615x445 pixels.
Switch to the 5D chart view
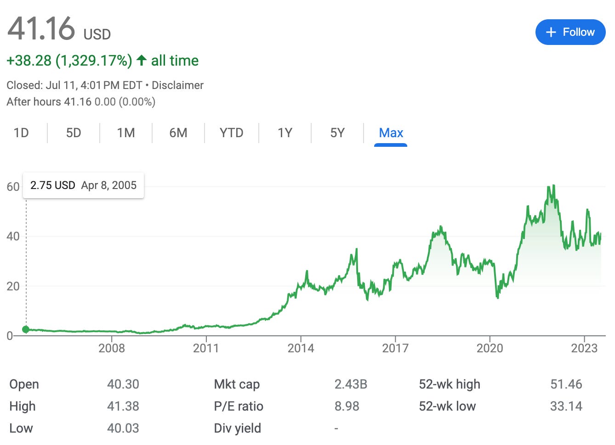[73, 133]
